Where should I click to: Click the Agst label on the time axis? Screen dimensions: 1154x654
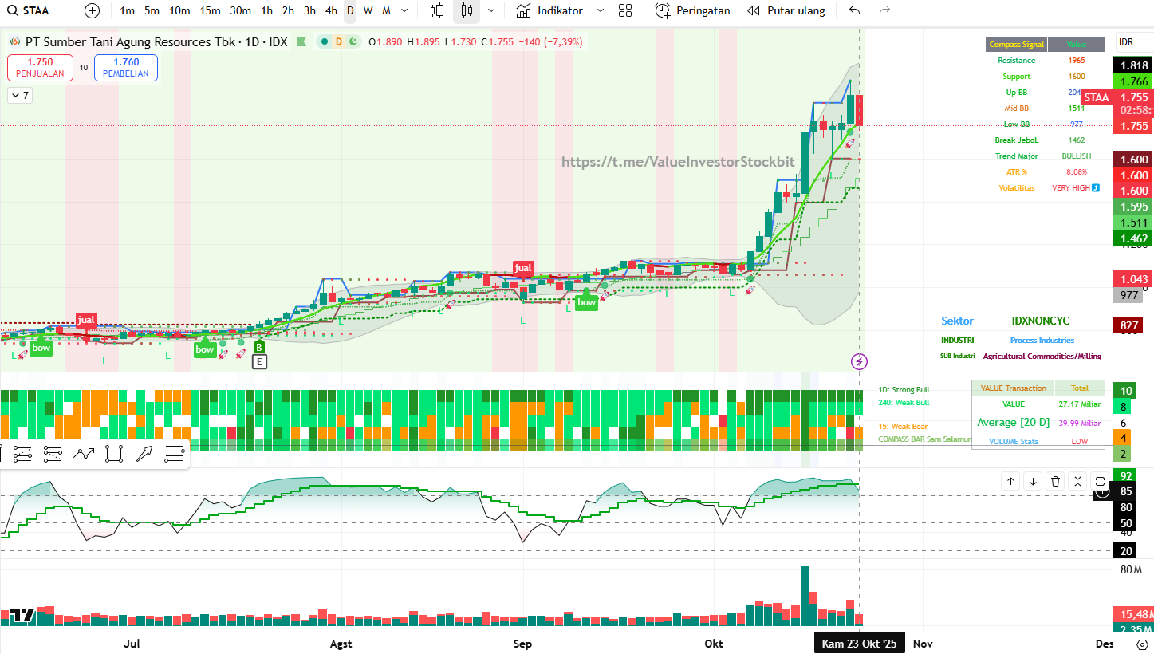coord(341,644)
